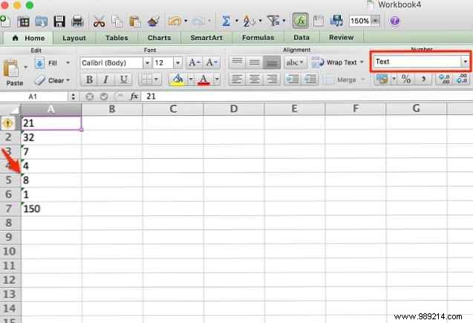Decrease font size with A down icon

point(211,62)
